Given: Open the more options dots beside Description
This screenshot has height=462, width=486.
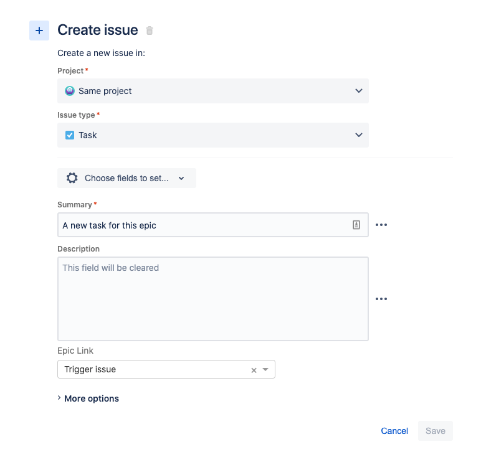Looking at the screenshot, I should [381, 299].
